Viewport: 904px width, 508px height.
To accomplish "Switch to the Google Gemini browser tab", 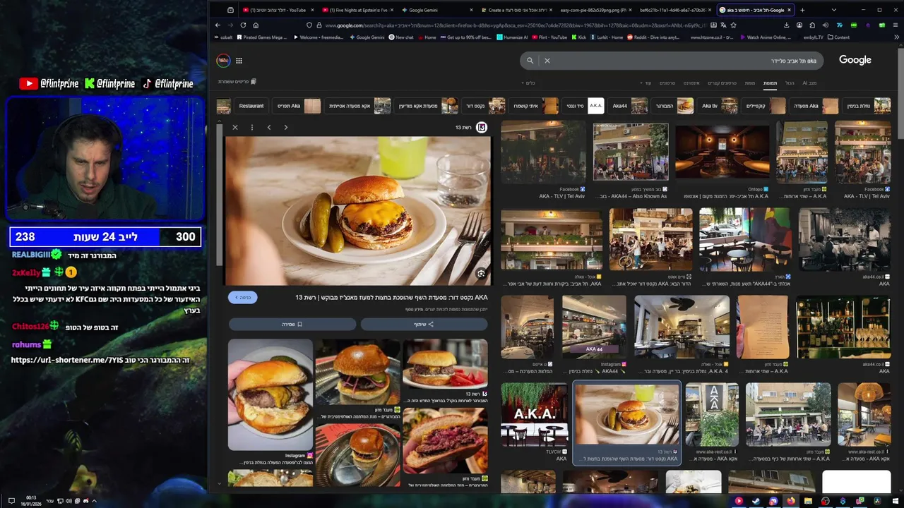I will pos(438,10).
